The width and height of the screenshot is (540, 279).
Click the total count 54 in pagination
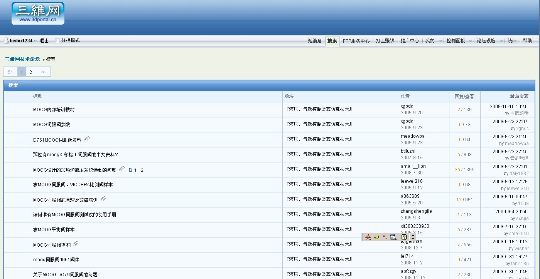(10, 72)
